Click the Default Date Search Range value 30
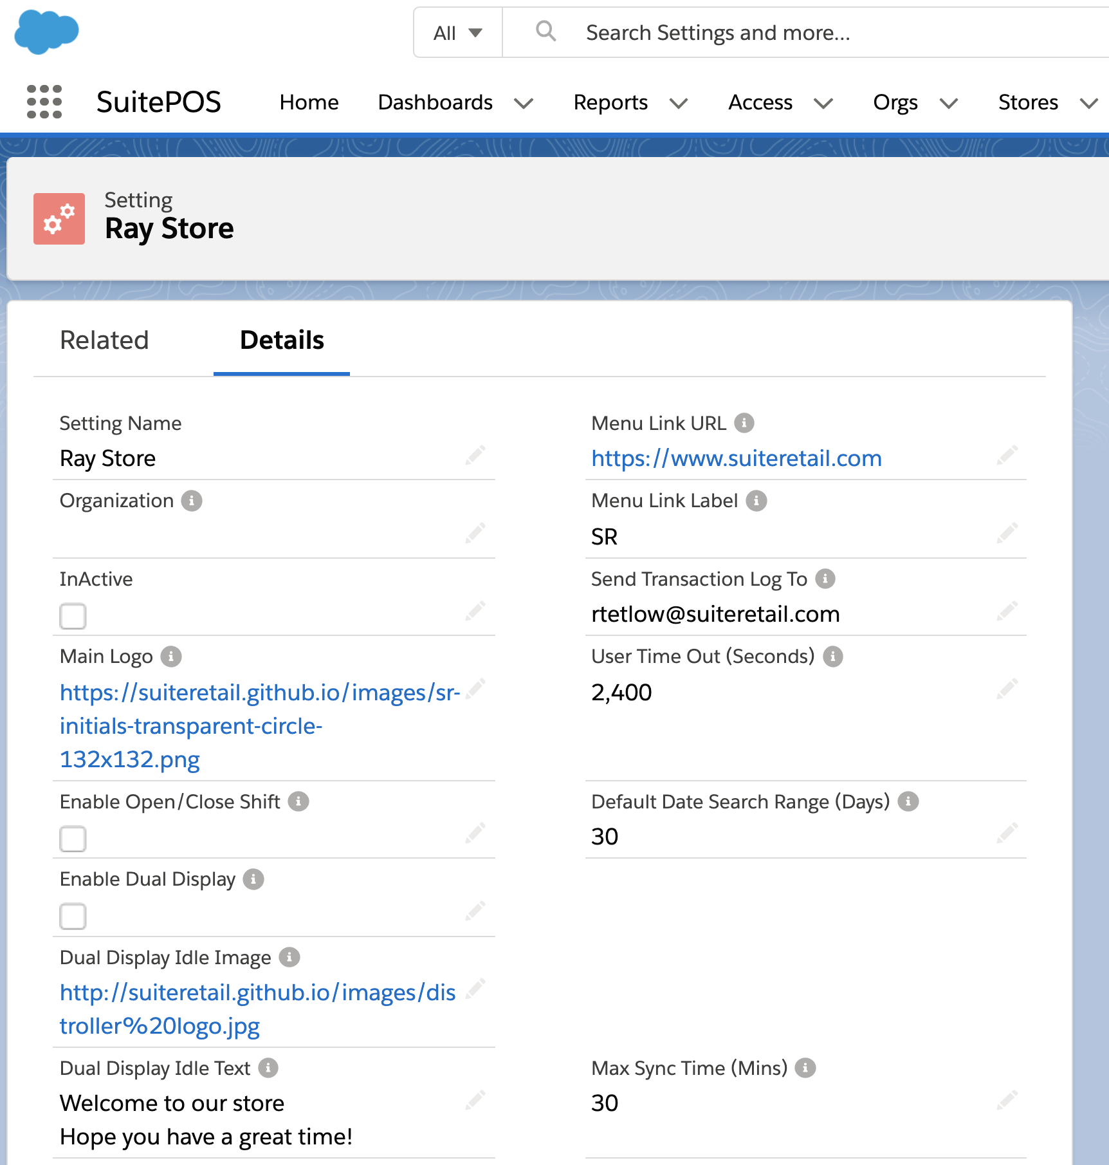The width and height of the screenshot is (1109, 1165). 605,837
